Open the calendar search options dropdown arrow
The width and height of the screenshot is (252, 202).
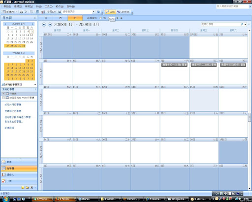(245, 24)
